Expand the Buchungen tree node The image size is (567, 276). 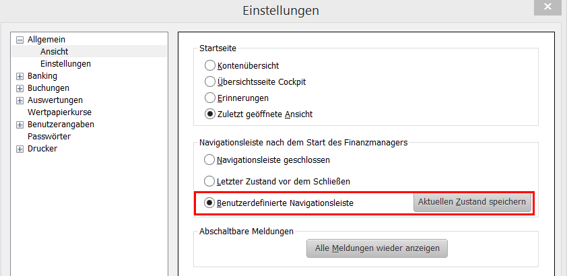pyautogui.click(x=20, y=88)
